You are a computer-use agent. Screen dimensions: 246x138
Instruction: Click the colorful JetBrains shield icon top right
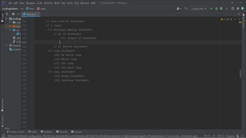(x=243, y=8)
